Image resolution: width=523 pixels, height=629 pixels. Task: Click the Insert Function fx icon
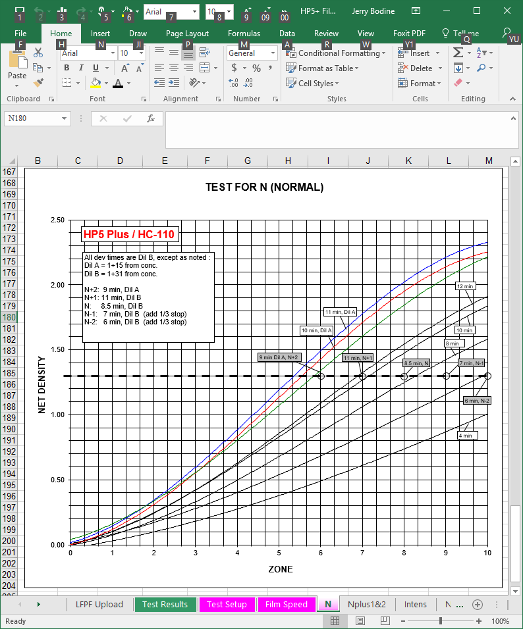pyautogui.click(x=150, y=118)
